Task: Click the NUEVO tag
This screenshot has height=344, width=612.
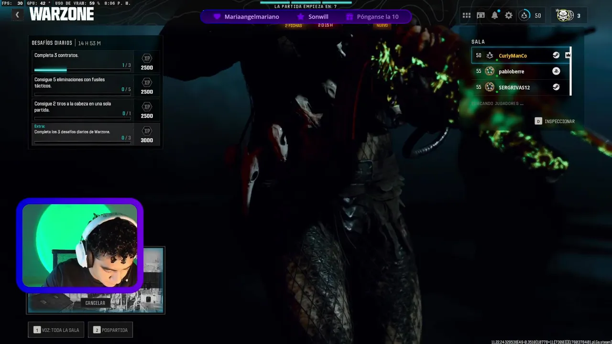Action: 382,25
